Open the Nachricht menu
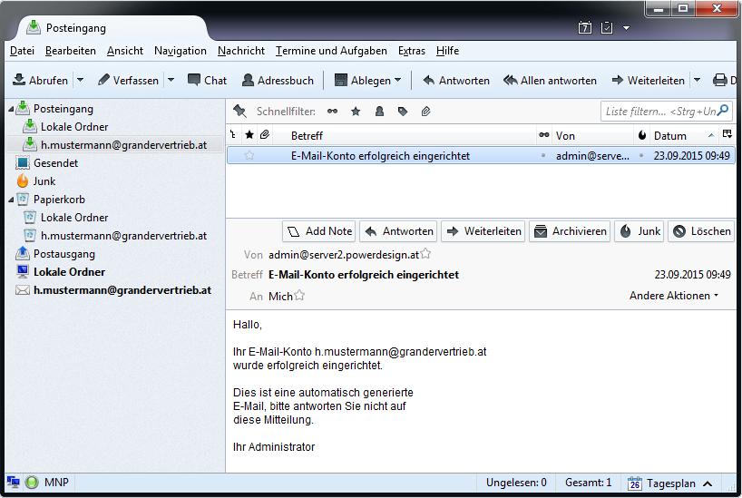This screenshot has height=498, width=742. click(x=241, y=51)
